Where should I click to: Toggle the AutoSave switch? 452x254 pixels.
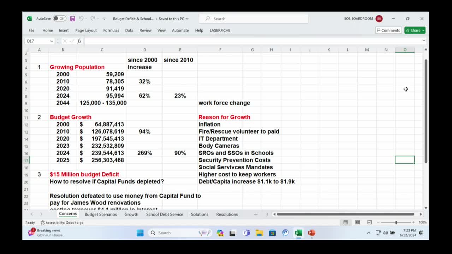coord(59,19)
